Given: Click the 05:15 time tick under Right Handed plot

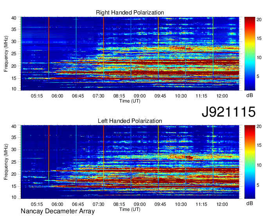Looking at the screenshot, I should (x=37, y=96).
